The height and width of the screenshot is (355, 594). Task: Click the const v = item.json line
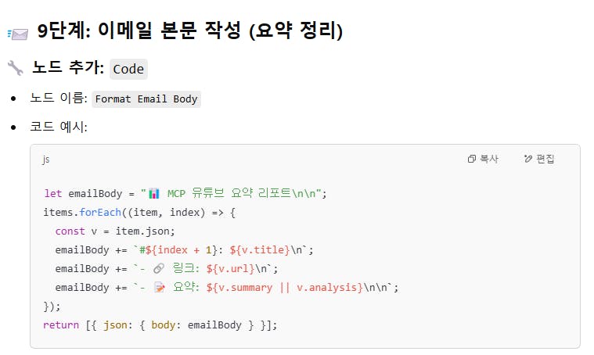pyautogui.click(x=115, y=231)
